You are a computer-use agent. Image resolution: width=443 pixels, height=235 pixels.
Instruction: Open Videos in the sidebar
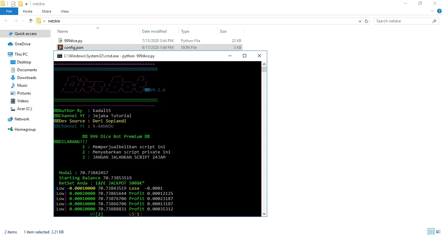[23, 101]
